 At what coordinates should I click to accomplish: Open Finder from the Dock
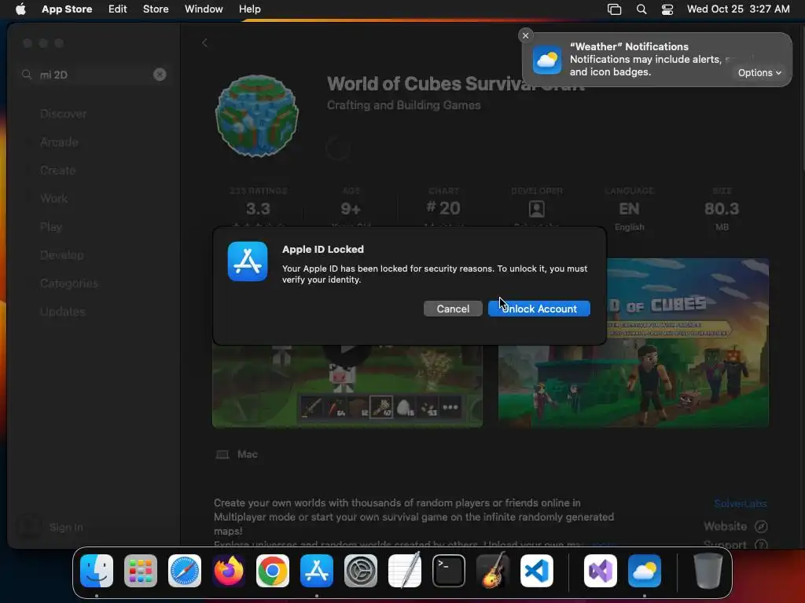pos(97,571)
